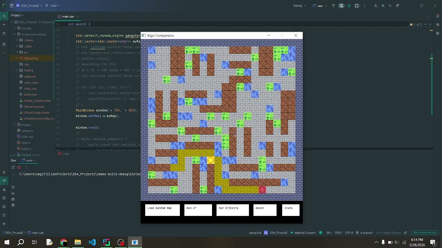Viewport: 442px width, 248px height.
Task: Toggle soft-wrap in Run console
Action: [13, 187]
